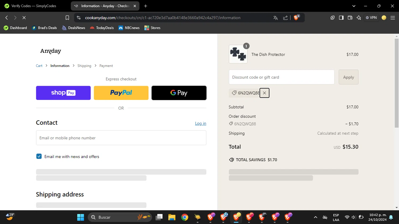Open Leo AI assistant icon
Image resolution: width=399 pixels, height=224 pixels.
359,18
